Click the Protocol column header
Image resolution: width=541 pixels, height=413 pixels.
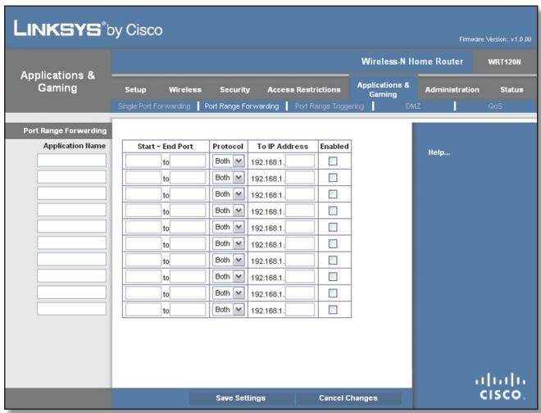pyautogui.click(x=228, y=147)
